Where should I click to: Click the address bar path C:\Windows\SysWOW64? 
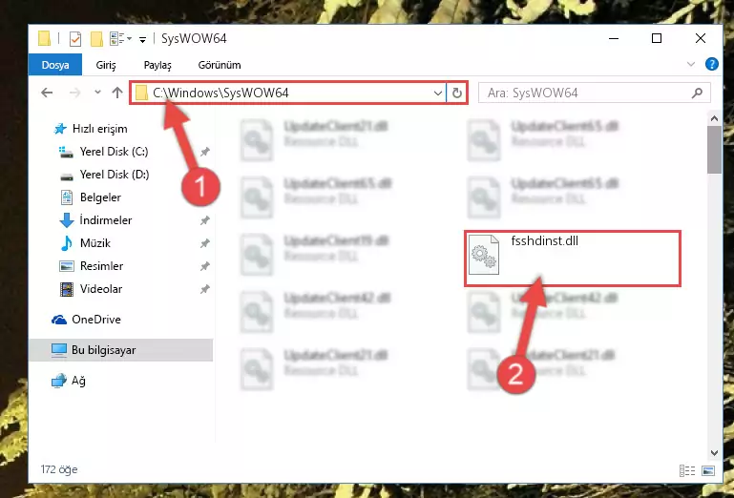[220, 93]
